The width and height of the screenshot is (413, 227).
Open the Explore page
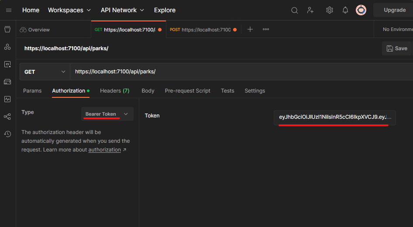point(165,10)
